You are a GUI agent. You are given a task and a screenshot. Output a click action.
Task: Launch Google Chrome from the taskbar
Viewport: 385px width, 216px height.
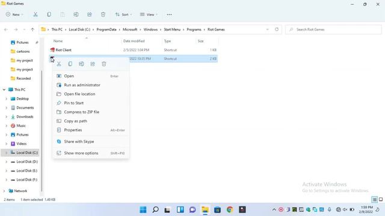coord(230,209)
